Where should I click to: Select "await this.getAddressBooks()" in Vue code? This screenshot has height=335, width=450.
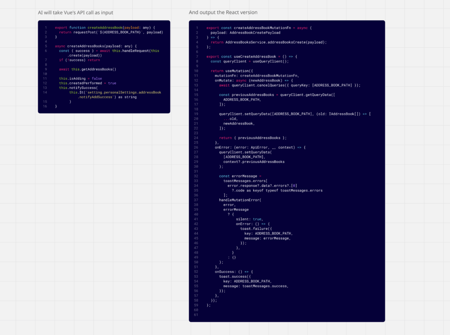87,69
